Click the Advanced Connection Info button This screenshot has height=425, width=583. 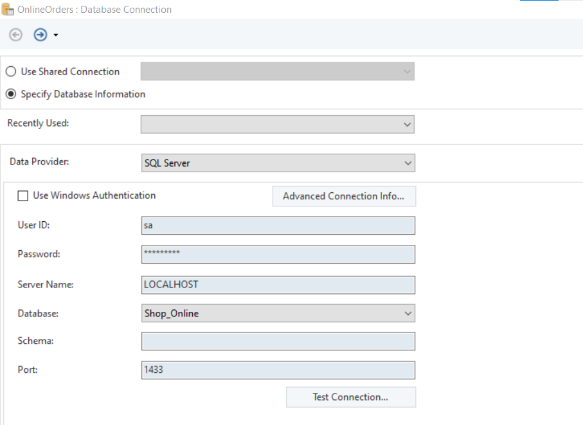point(344,196)
